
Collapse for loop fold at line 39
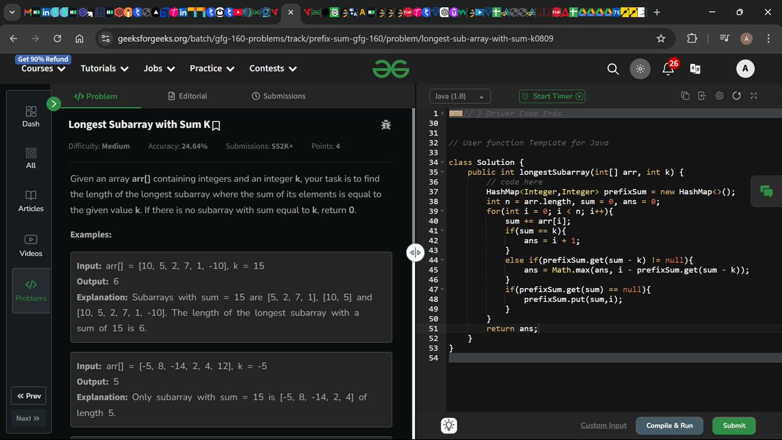442,212
